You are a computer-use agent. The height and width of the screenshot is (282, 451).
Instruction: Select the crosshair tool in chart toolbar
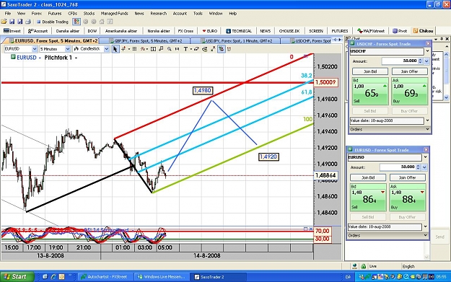pos(123,49)
